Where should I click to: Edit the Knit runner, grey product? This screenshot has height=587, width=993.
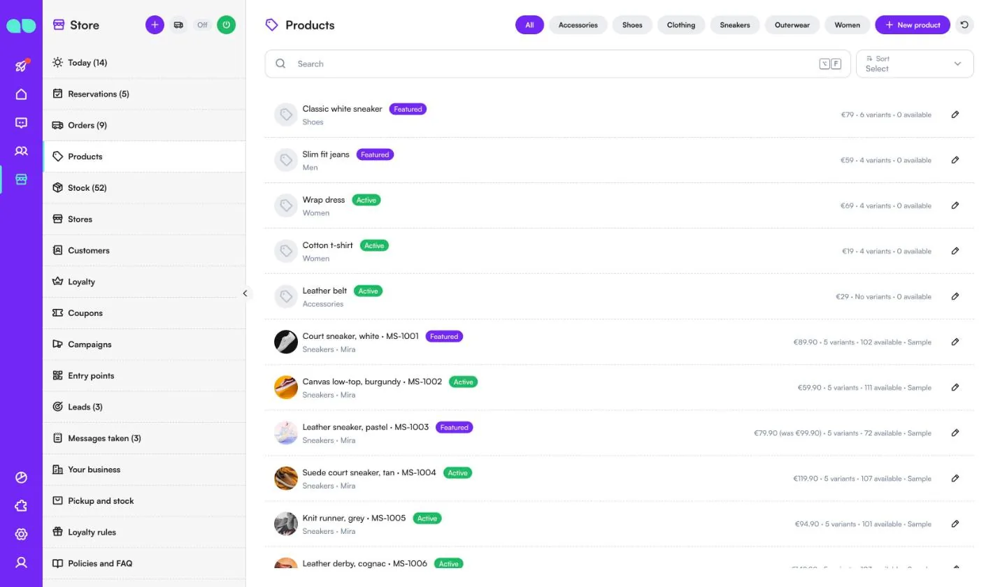click(955, 523)
